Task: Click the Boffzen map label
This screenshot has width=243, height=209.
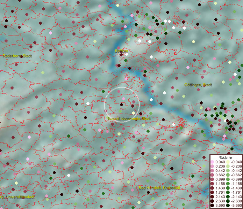Action: (x=122, y=51)
